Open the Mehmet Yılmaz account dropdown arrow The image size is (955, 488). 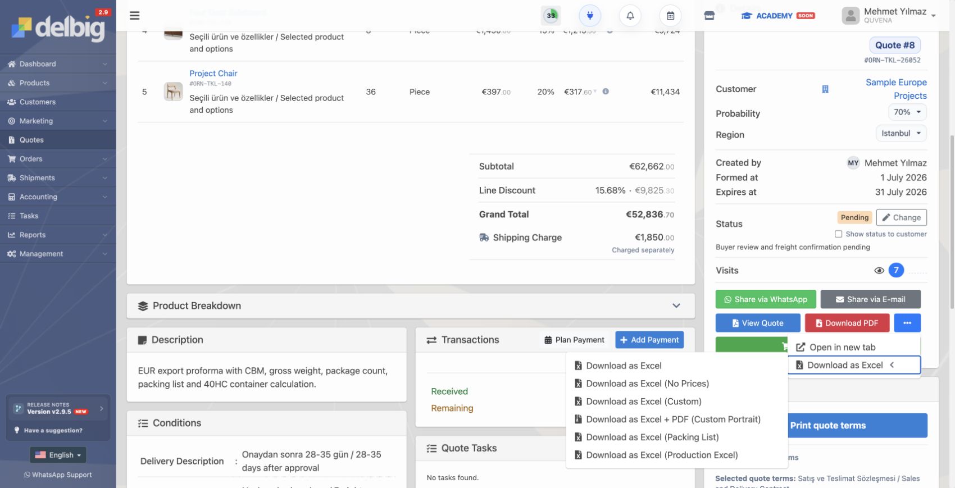(x=933, y=16)
